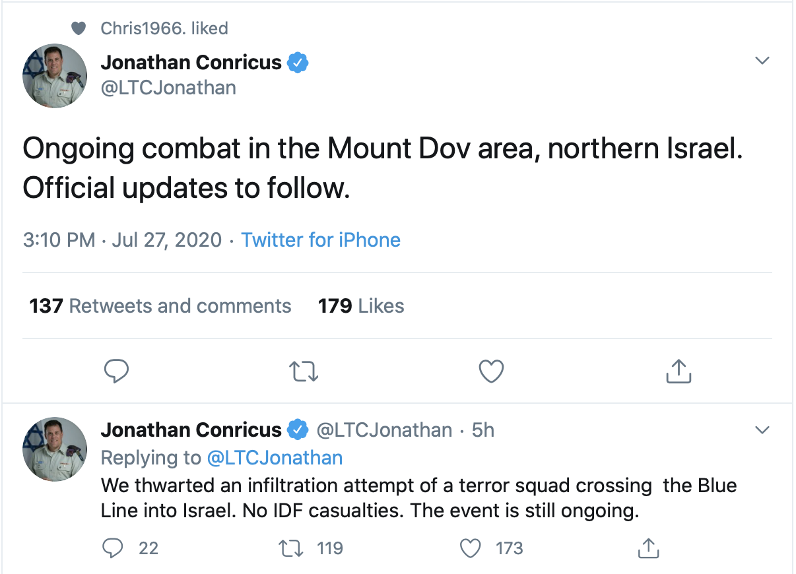
Task: Share the main tweet via share icon
Action: (679, 371)
